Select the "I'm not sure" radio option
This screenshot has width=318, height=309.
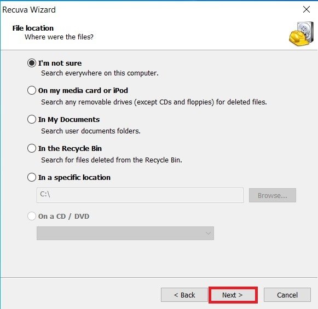(32, 63)
